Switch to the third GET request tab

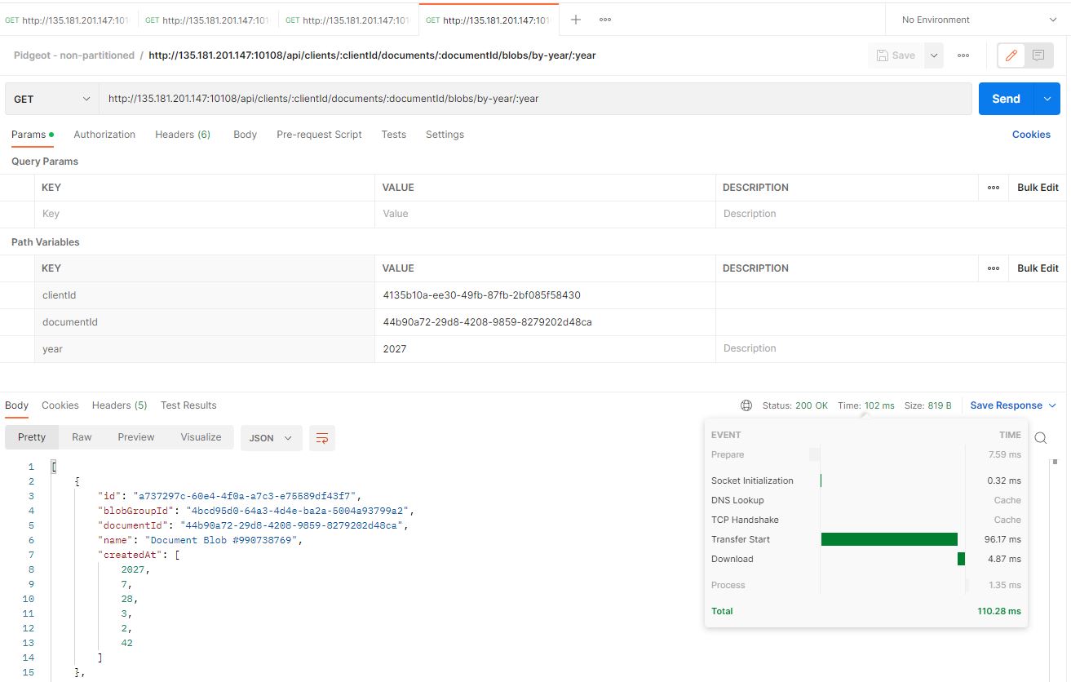coord(348,20)
